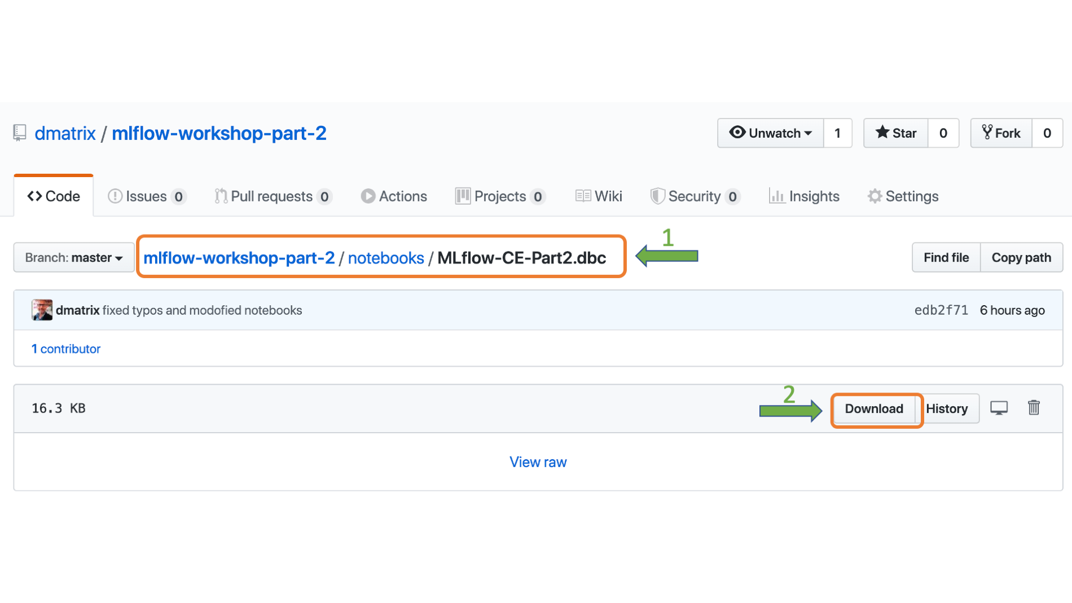Download the MLflow-CE-Part2.dbc file
Viewport: 1072px width, 603px height.
874,409
